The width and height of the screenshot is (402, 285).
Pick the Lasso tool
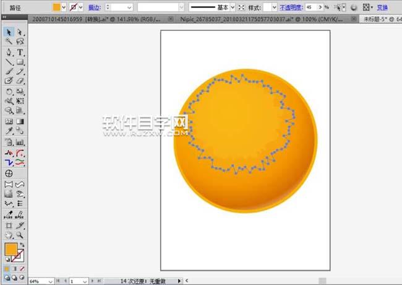click(x=20, y=42)
